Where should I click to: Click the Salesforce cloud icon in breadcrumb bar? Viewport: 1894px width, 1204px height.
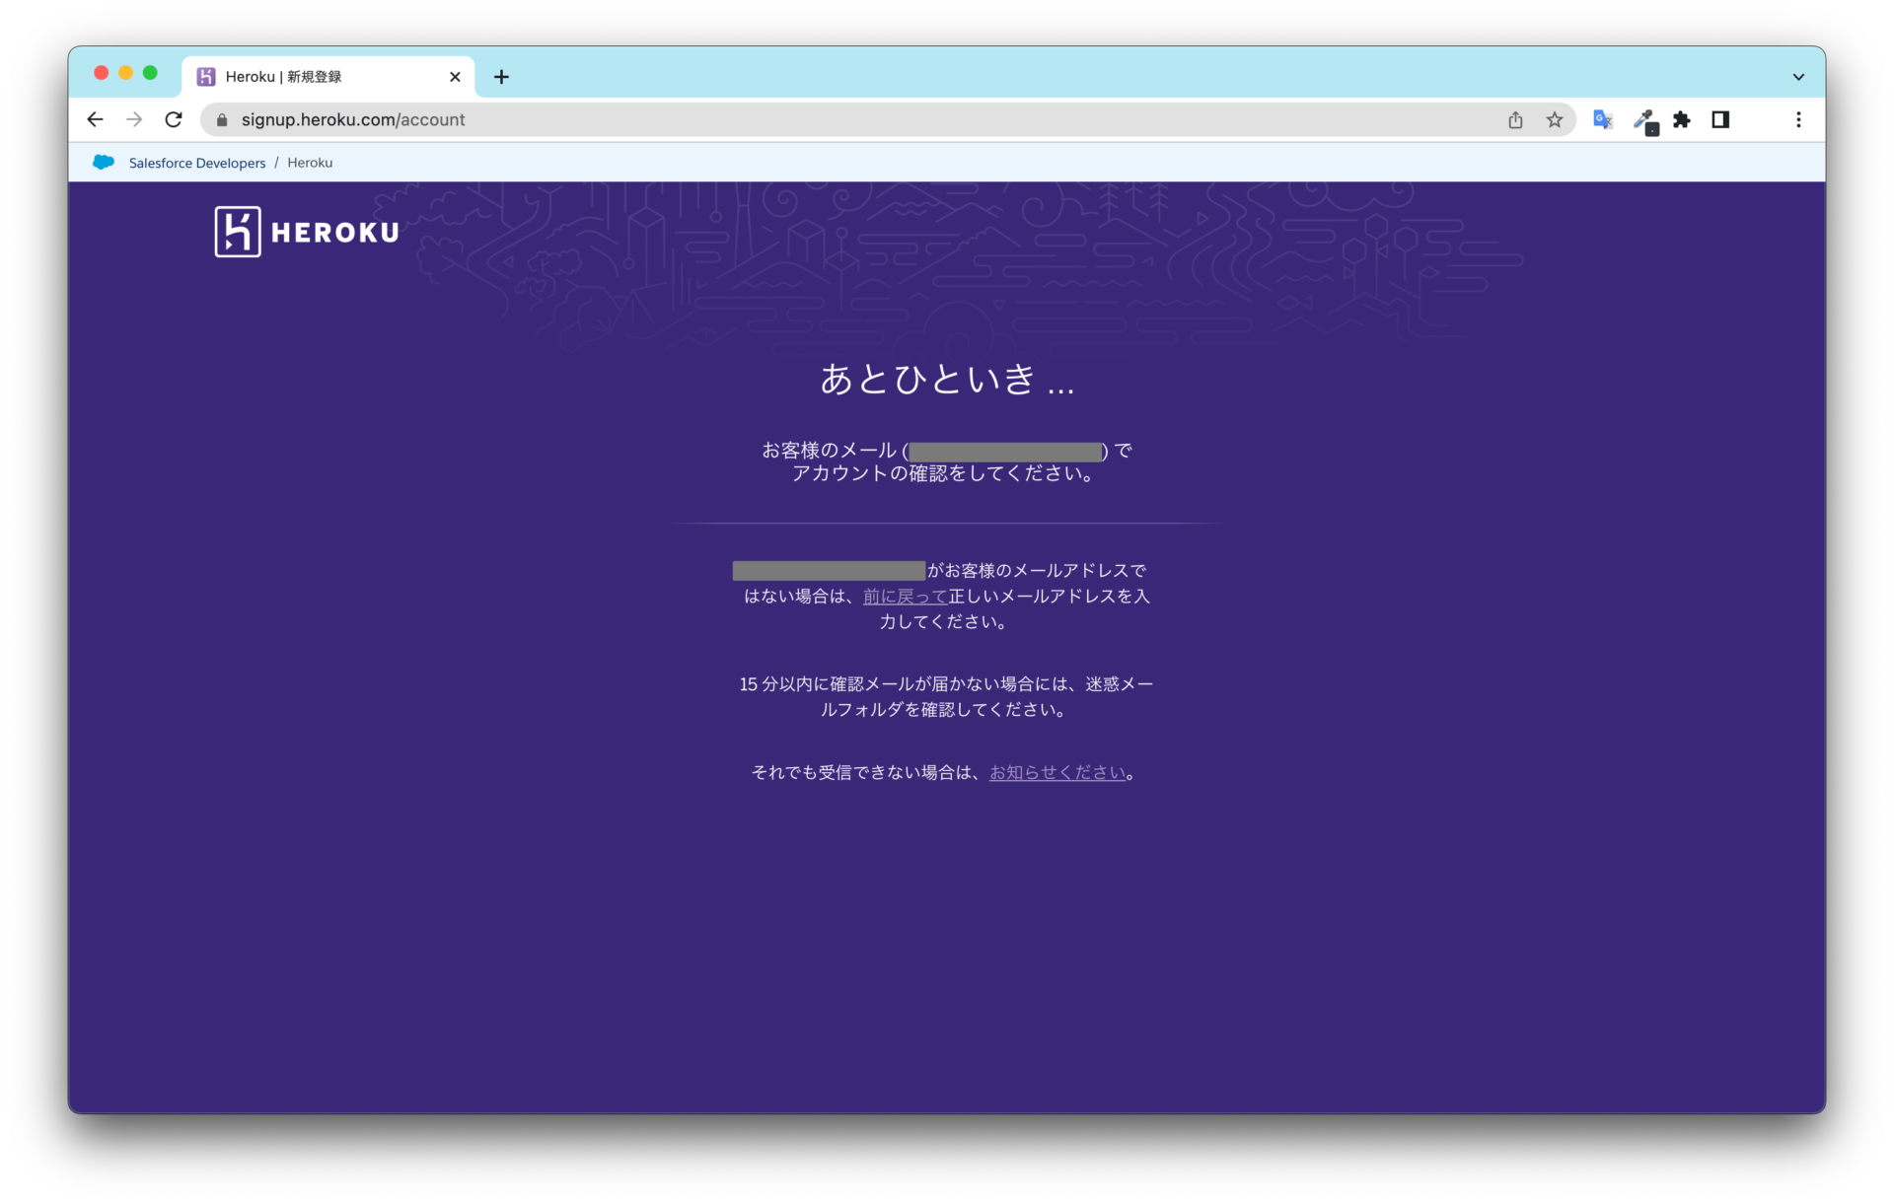click(103, 162)
